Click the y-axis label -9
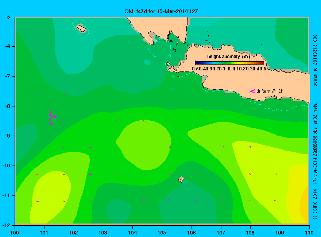Viewport: 321px width, 237px height. [x=7, y=136]
